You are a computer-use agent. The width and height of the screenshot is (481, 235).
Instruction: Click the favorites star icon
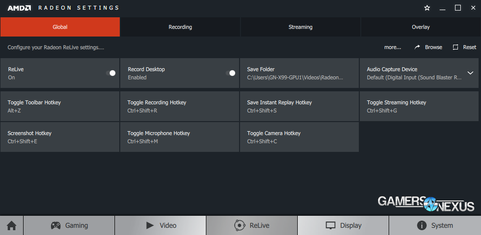tap(427, 8)
